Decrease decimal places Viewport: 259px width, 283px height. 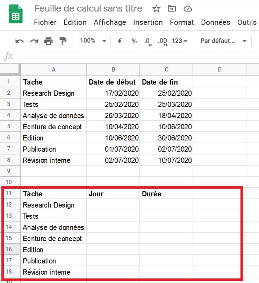[148, 42]
